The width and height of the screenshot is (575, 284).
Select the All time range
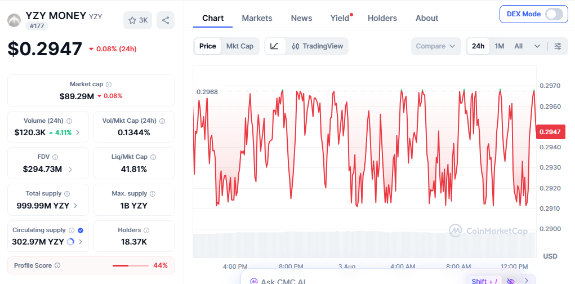click(x=519, y=46)
